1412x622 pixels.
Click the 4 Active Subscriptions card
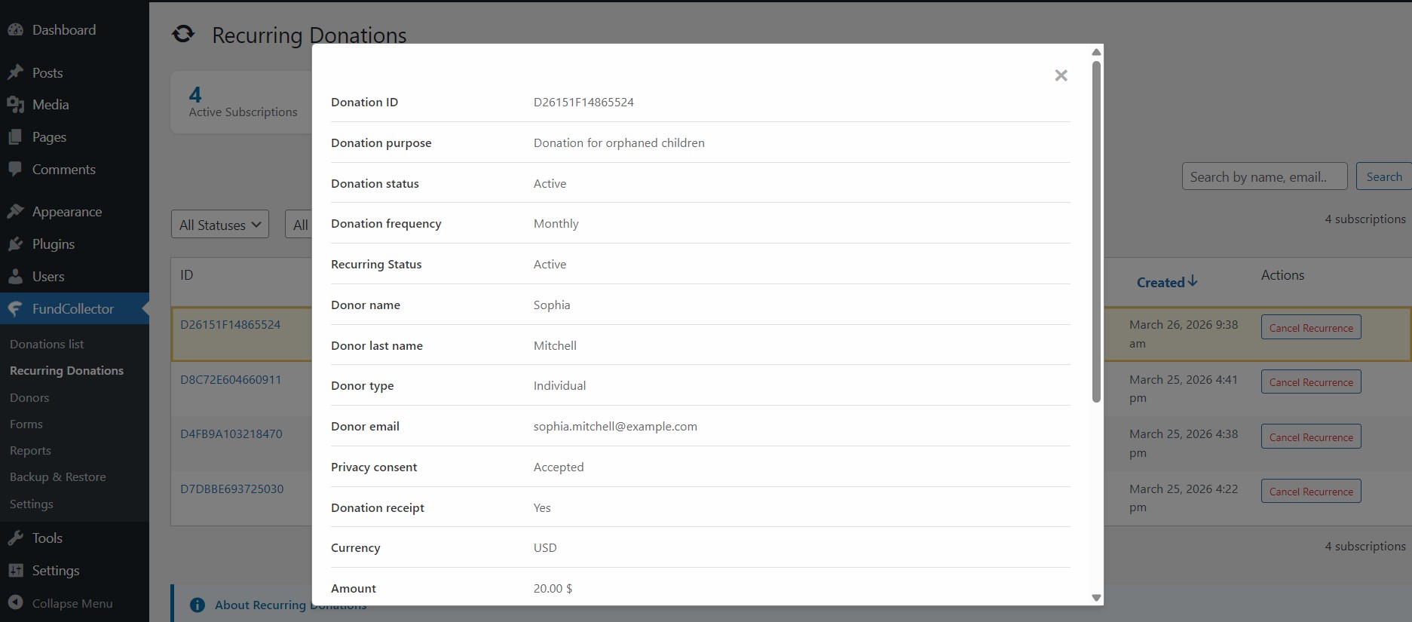[243, 103]
